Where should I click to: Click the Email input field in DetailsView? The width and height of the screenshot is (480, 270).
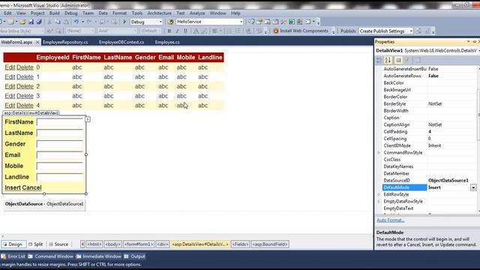[60, 155]
